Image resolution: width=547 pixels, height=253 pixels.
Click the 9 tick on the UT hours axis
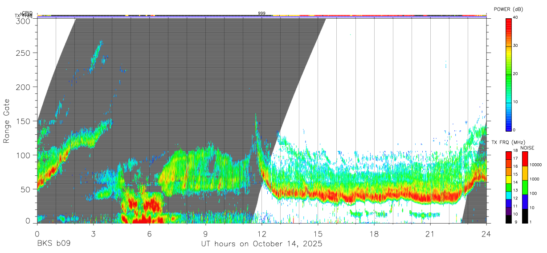pyautogui.click(x=205, y=233)
